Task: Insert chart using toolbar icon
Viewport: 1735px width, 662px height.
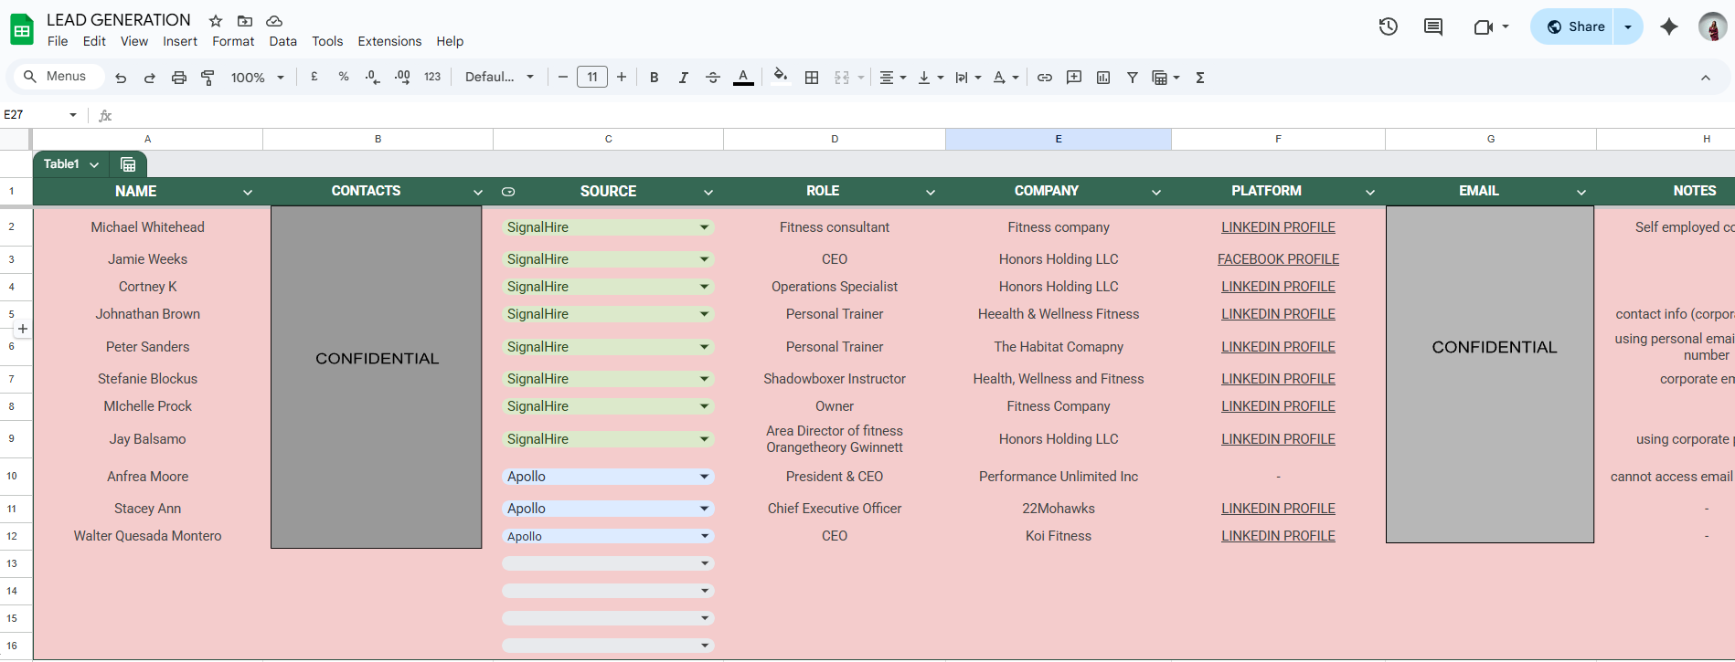Action: (1102, 78)
